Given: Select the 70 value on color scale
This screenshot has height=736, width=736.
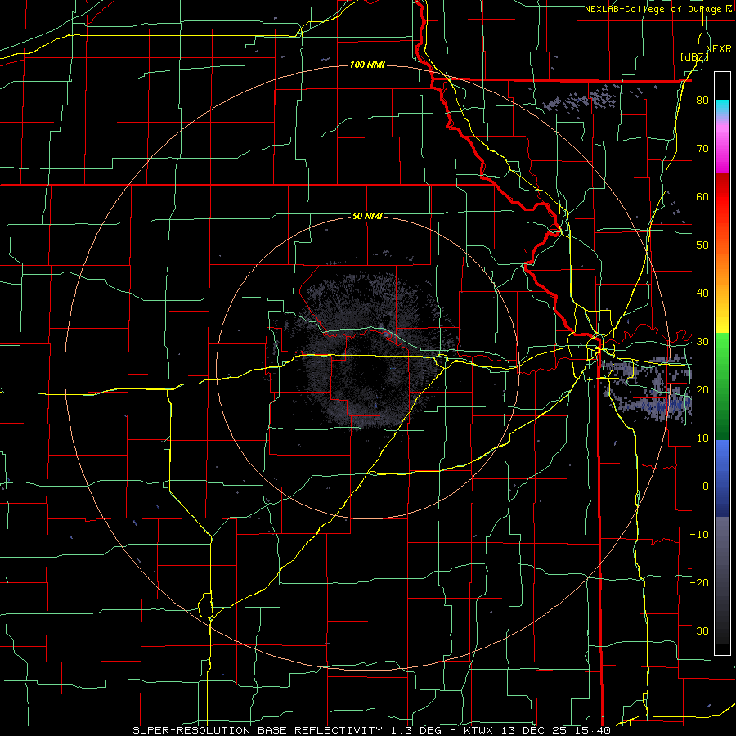Looking at the screenshot, I should [702, 149].
